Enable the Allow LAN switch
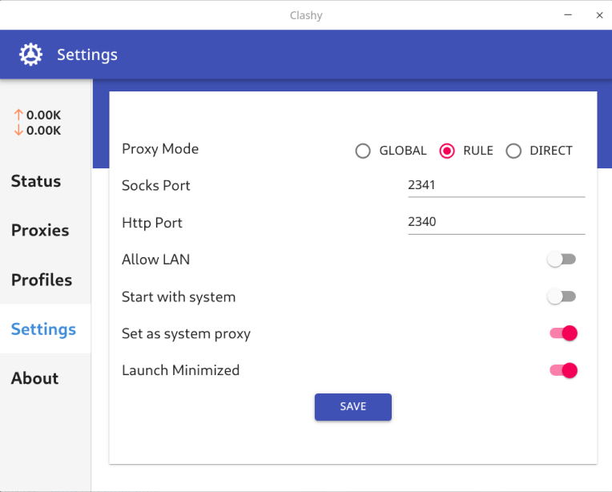Screen dimensions: 612x492 (x=562, y=260)
